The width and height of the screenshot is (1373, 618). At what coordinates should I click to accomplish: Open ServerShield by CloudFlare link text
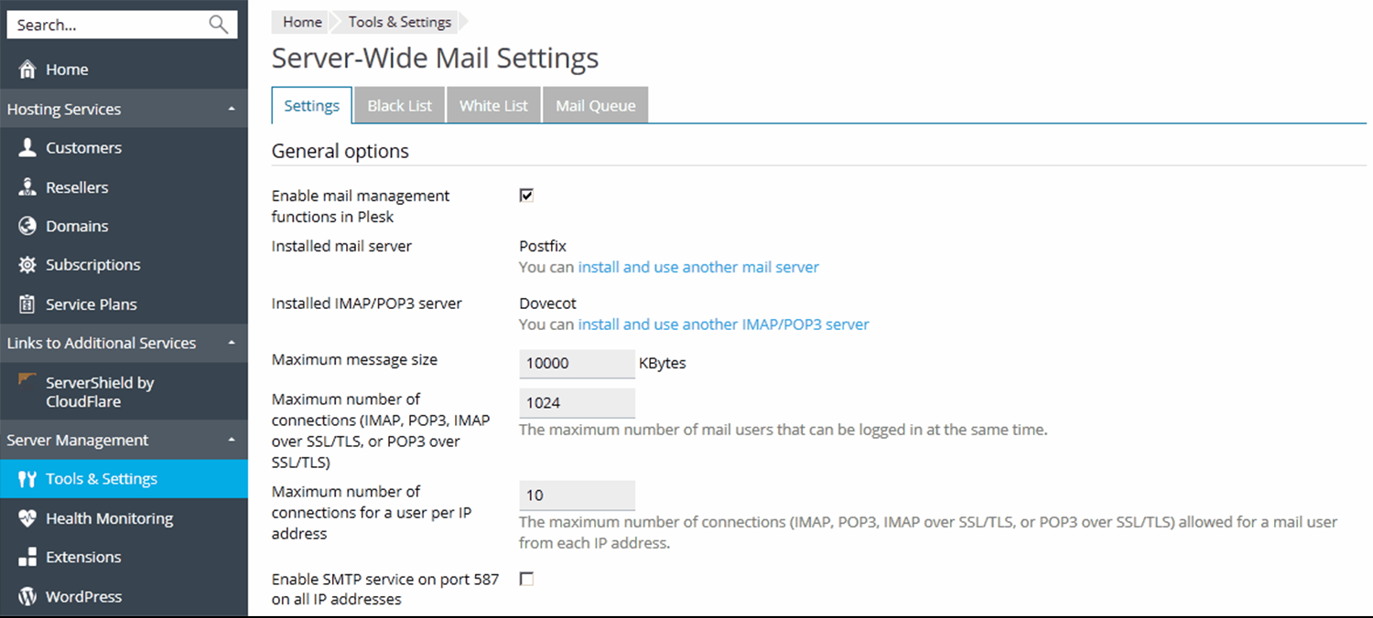(100, 392)
